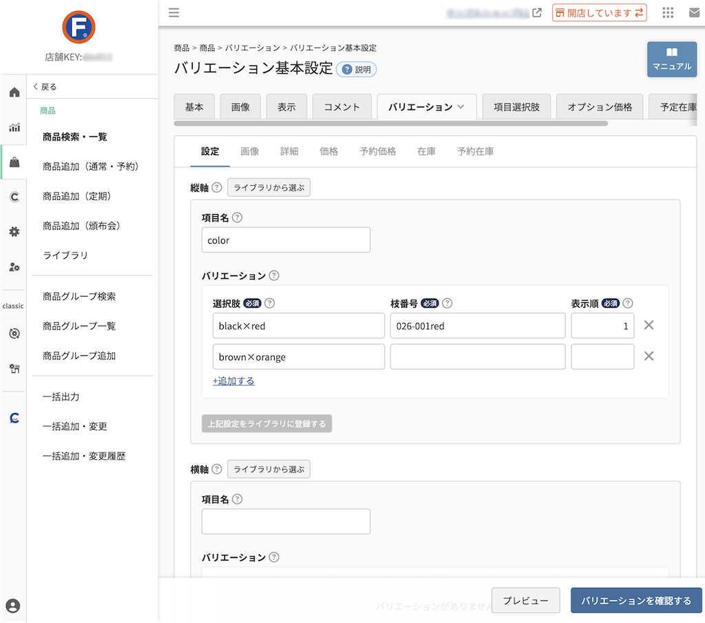Click バリエーションを確認する button
The height and width of the screenshot is (623, 705).
636,600
